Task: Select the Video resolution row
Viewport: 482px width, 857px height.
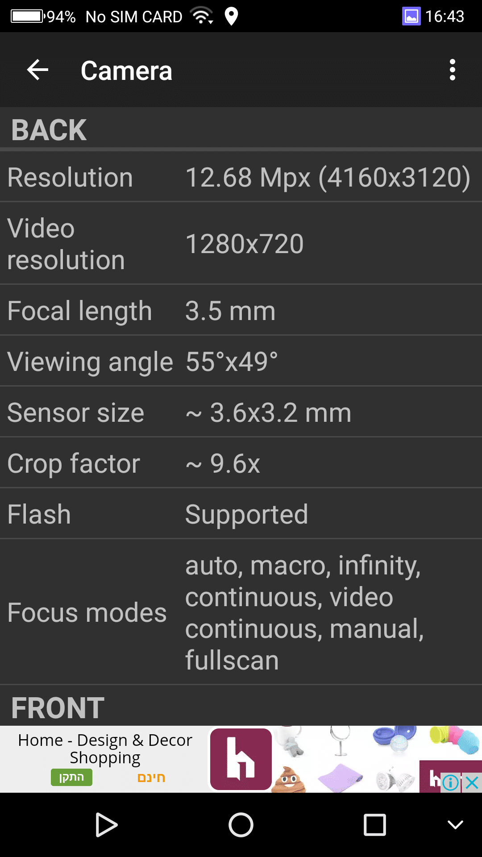Action: pos(241,244)
